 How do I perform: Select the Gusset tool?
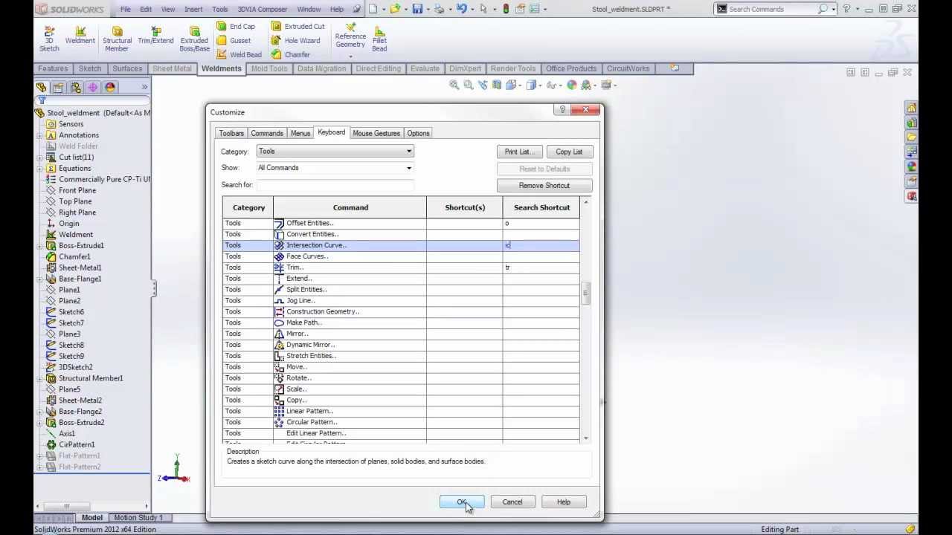234,40
